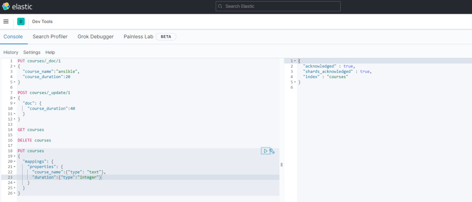Open console History
The width and height of the screenshot is (472, 202).
11,52
